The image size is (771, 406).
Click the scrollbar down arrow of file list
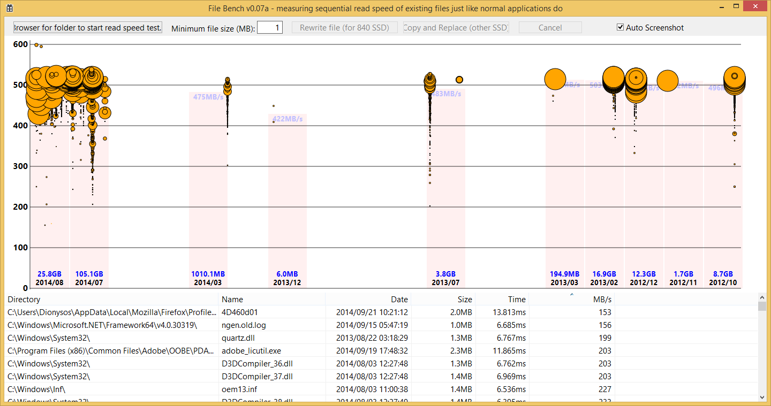[x=762, y=397]
